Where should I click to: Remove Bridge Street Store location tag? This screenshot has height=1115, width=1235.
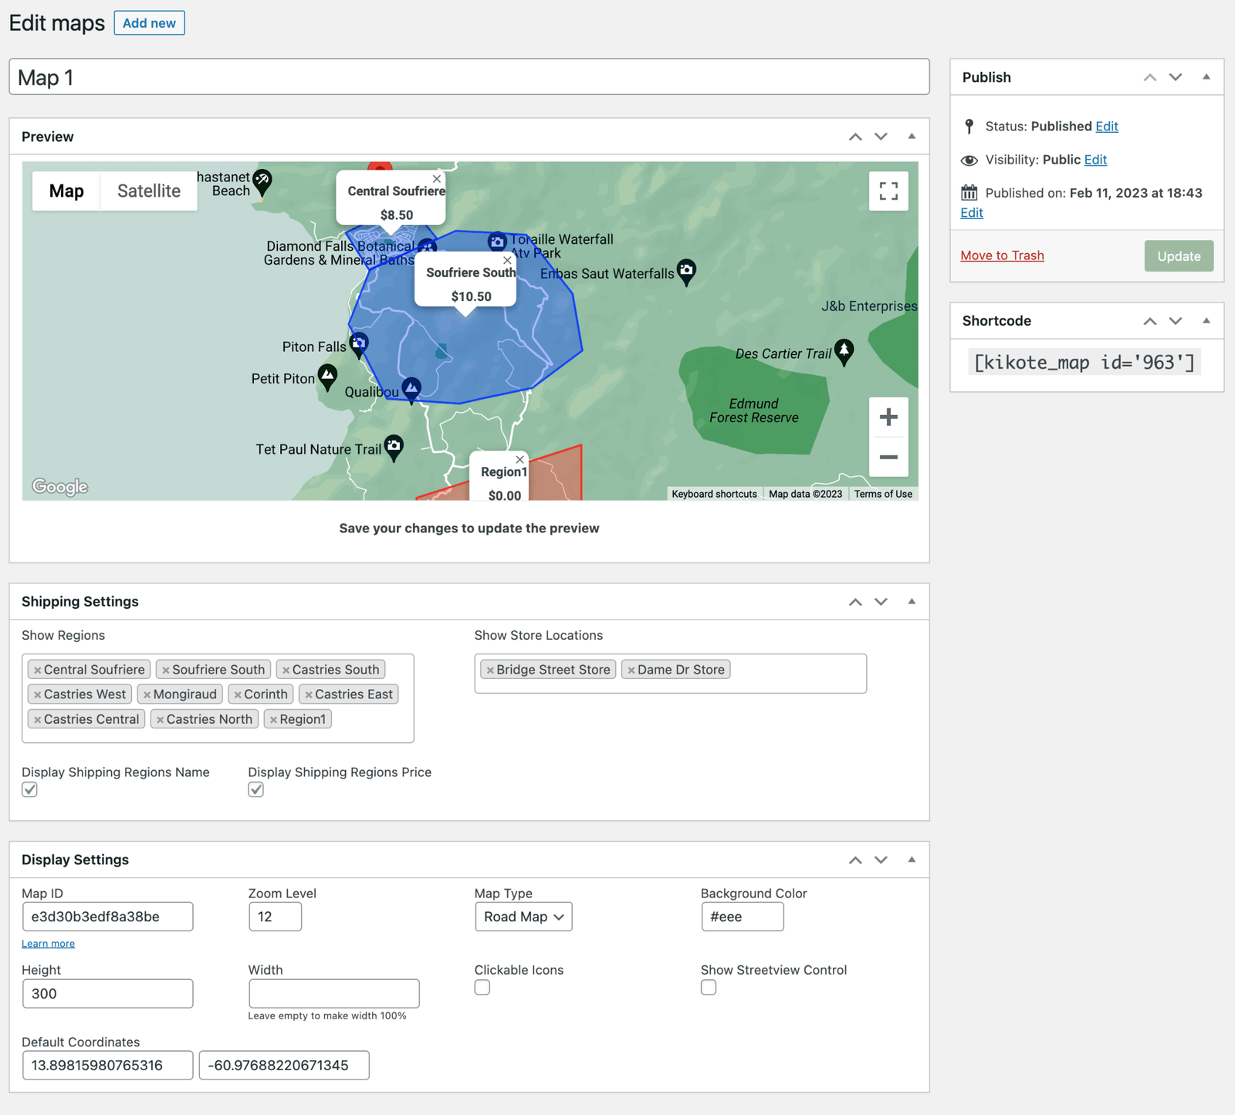(x=489, y=670)
